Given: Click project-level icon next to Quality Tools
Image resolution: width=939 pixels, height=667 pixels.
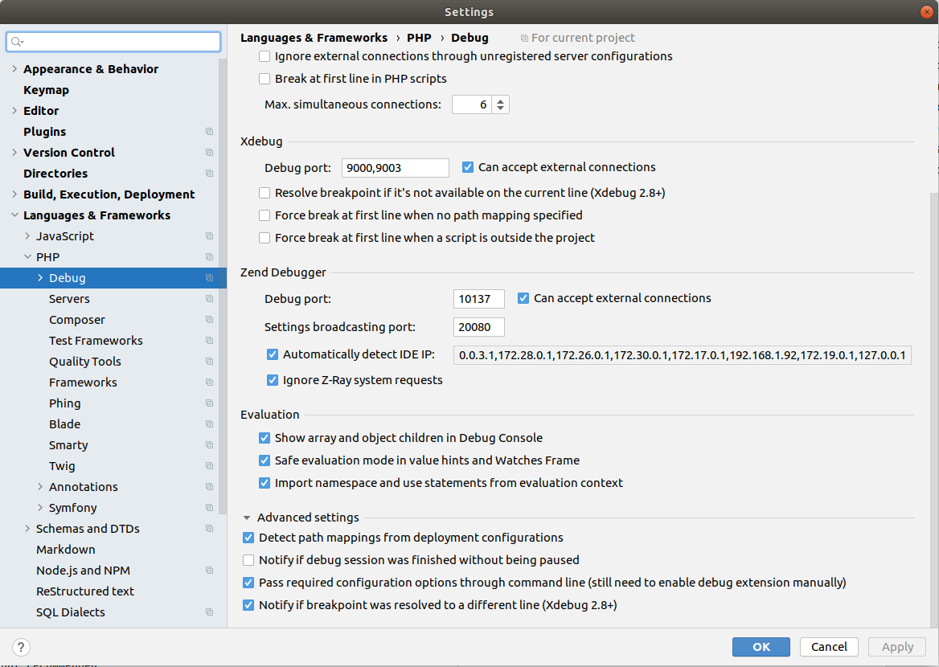Looking at the screenshot, I should click(x=209, y=362).
